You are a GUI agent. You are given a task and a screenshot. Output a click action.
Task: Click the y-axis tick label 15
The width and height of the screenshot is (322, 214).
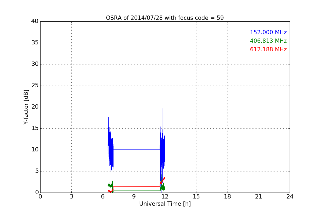click(35, 128)
